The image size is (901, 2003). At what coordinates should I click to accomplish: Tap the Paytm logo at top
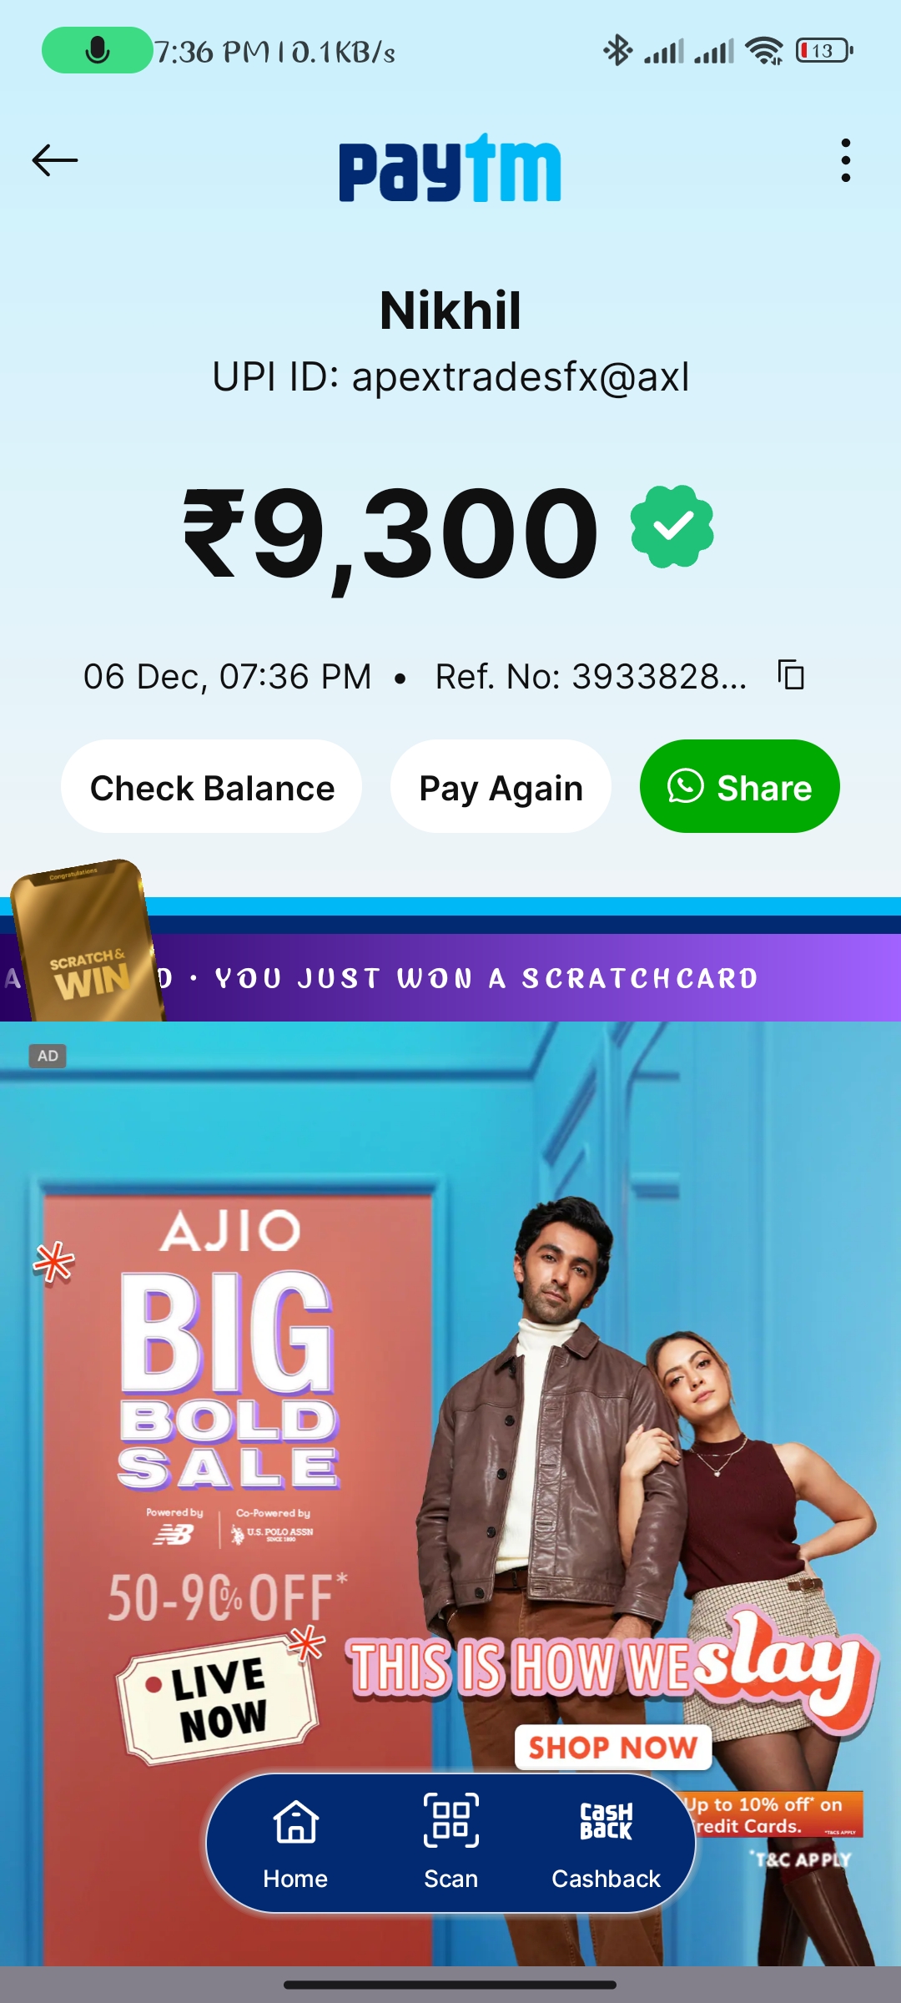pos(450,169)
